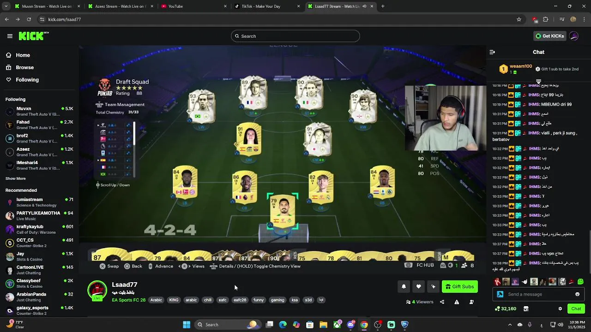Open the emoji picker in chat input
591x332 pixels.
[577, 294]
